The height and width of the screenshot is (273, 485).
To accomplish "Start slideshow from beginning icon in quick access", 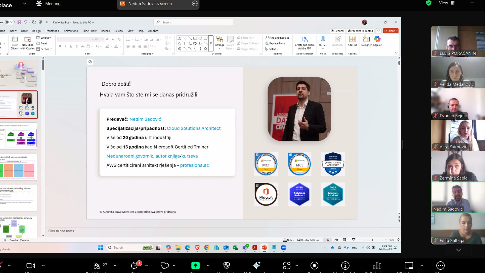I will tap(40, 22).
